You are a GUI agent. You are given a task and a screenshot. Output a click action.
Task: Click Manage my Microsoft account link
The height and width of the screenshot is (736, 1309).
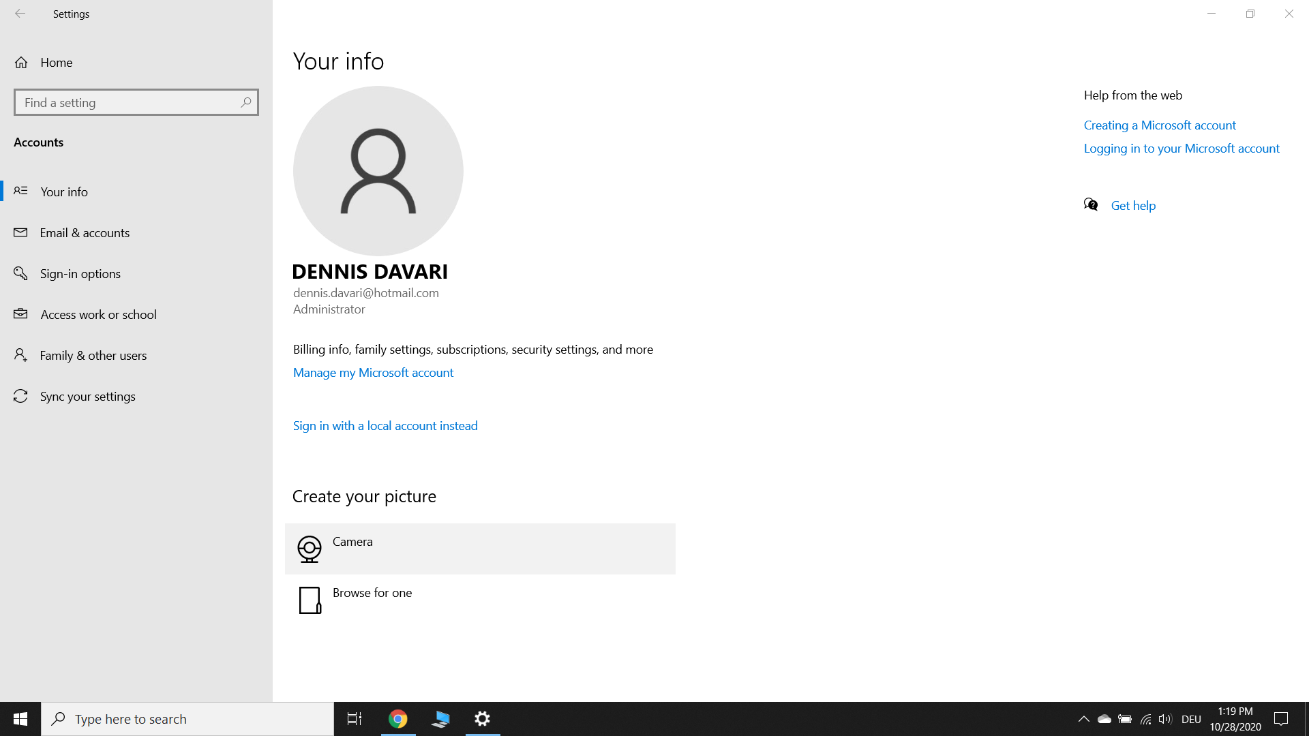(373, 373)
